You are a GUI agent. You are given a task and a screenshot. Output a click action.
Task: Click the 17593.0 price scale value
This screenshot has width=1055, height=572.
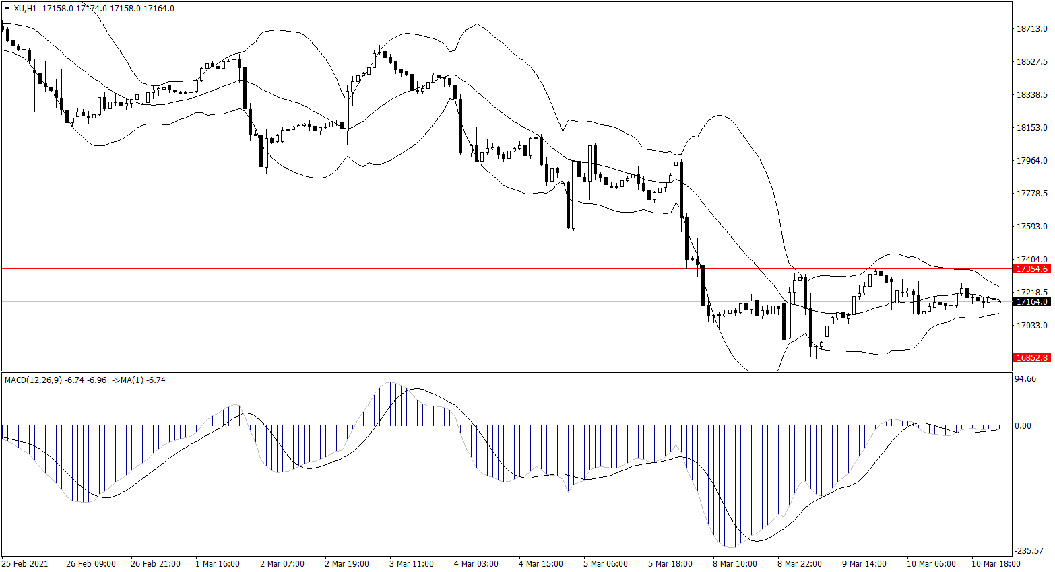[1031, 227]
